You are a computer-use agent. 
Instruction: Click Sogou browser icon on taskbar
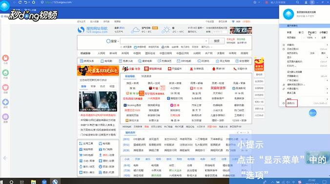pos(55,182)
